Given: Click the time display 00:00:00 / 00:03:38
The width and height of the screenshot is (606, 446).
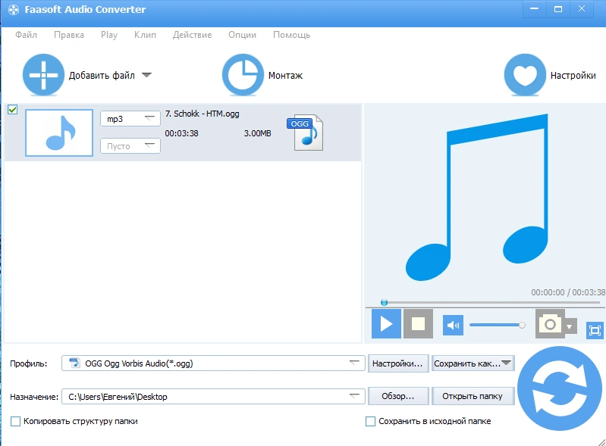Looking at the screenshot, I should (x=568, y=292).
